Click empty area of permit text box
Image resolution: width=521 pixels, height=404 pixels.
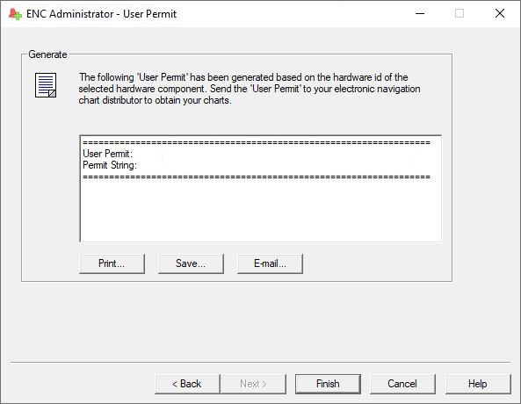(x=261, y=211)
